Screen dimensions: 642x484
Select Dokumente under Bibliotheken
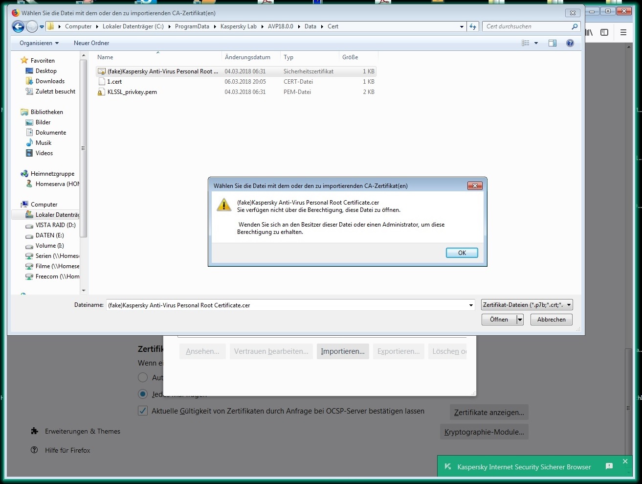coord(51,133)
